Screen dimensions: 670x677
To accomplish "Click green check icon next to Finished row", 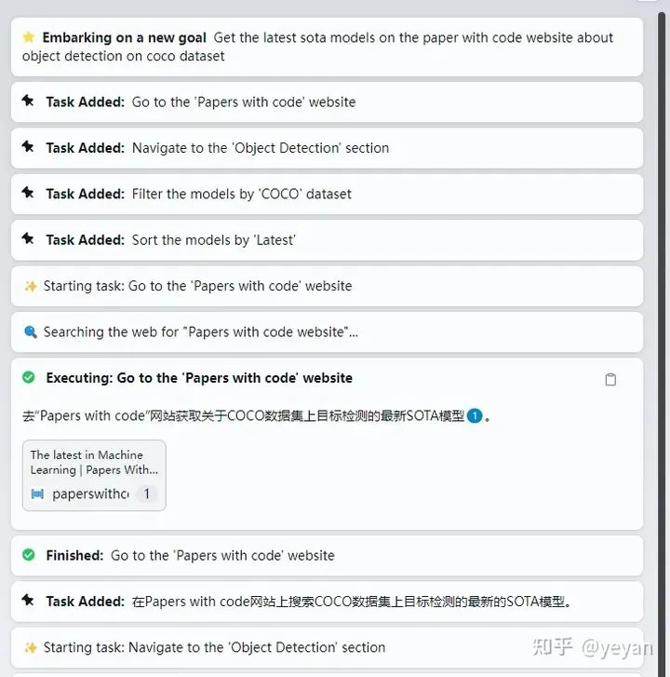I will (29, 555).
